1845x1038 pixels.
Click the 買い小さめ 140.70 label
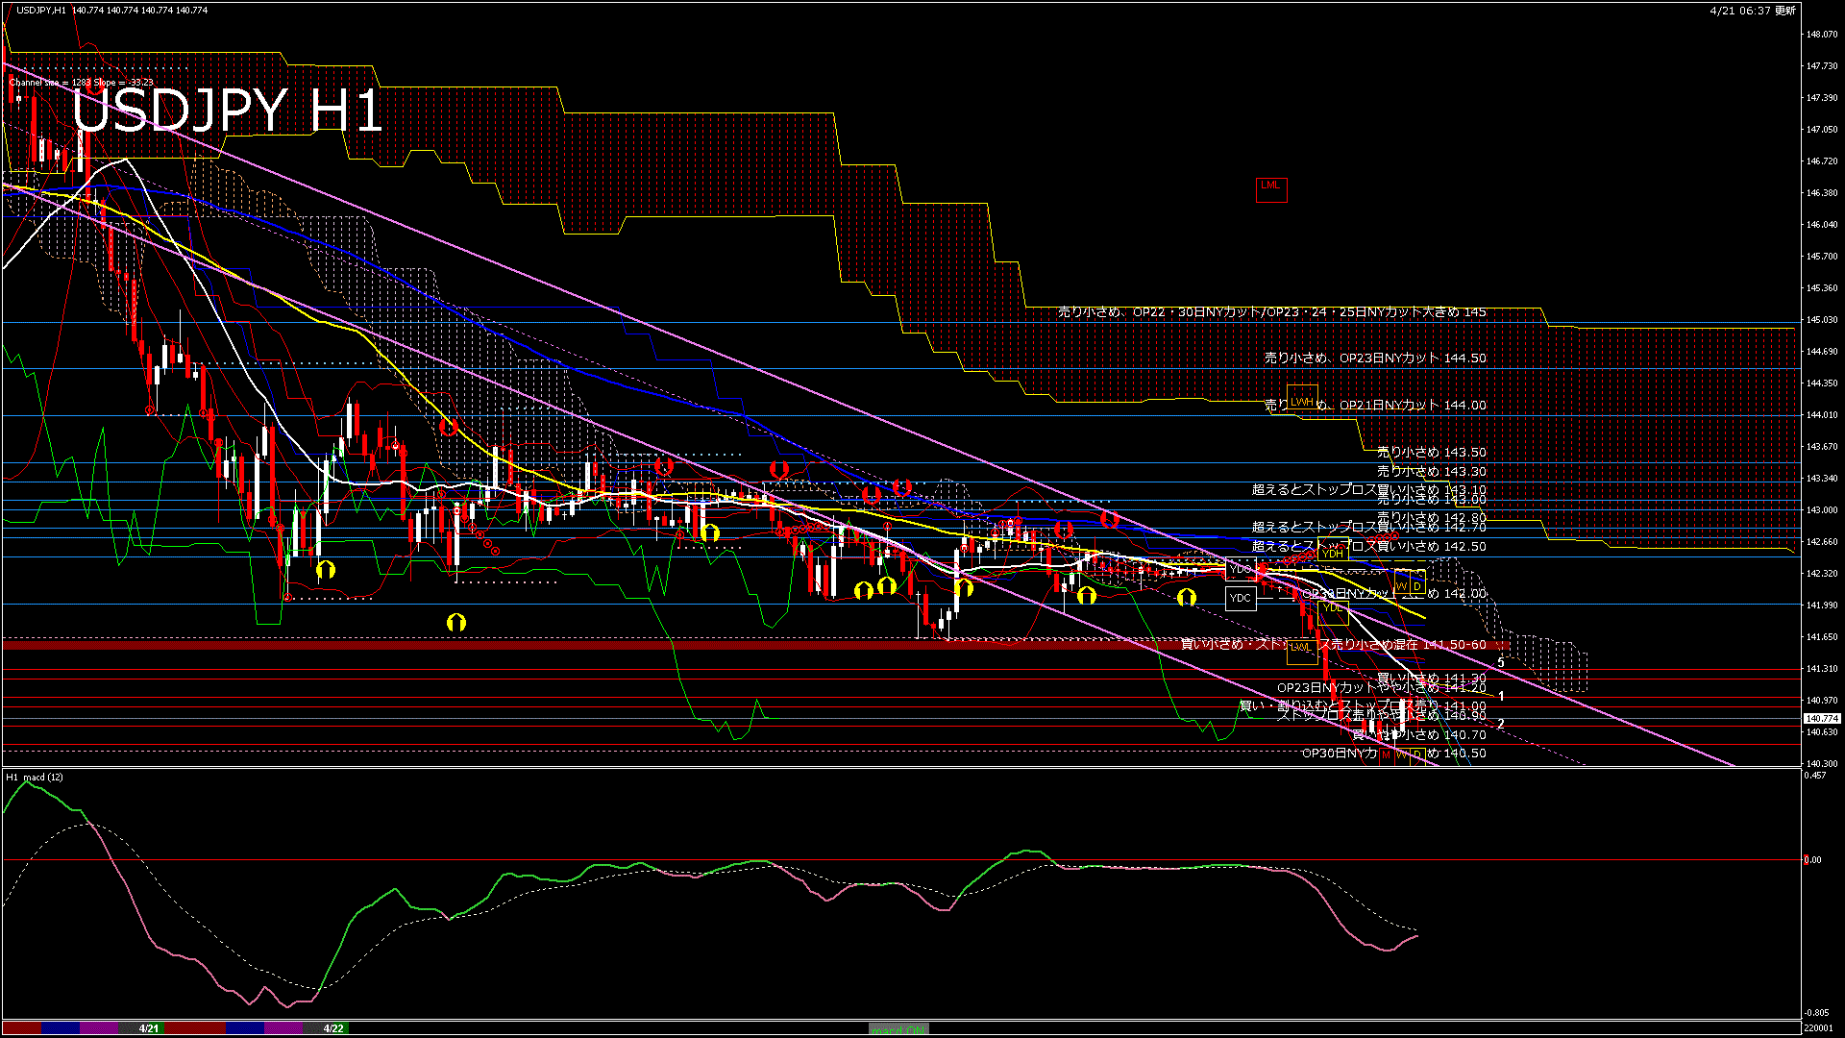[1420, 734]
